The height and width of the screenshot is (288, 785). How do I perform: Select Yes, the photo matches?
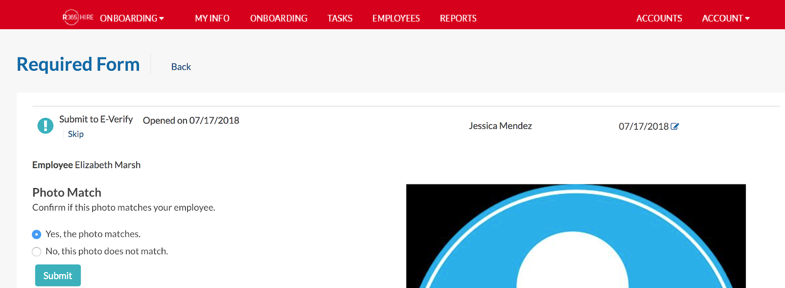point(36,234)
